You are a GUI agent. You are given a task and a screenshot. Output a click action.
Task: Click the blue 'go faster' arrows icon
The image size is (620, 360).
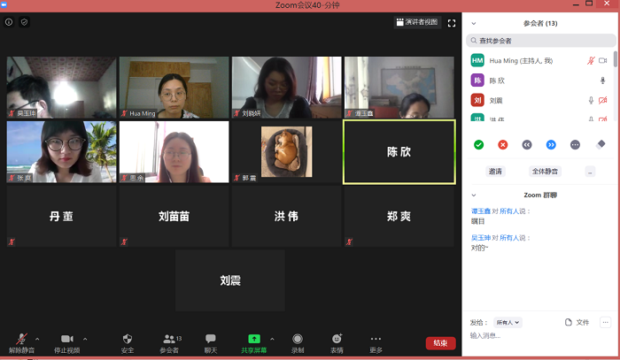click(551, 144)
